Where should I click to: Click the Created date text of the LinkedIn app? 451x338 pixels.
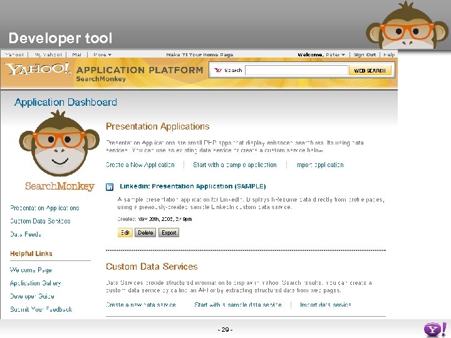155,219
